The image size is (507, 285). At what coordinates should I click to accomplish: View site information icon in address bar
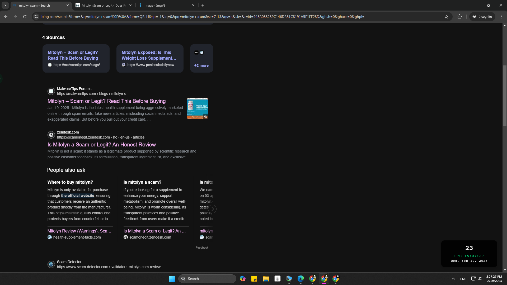[36, 17]
